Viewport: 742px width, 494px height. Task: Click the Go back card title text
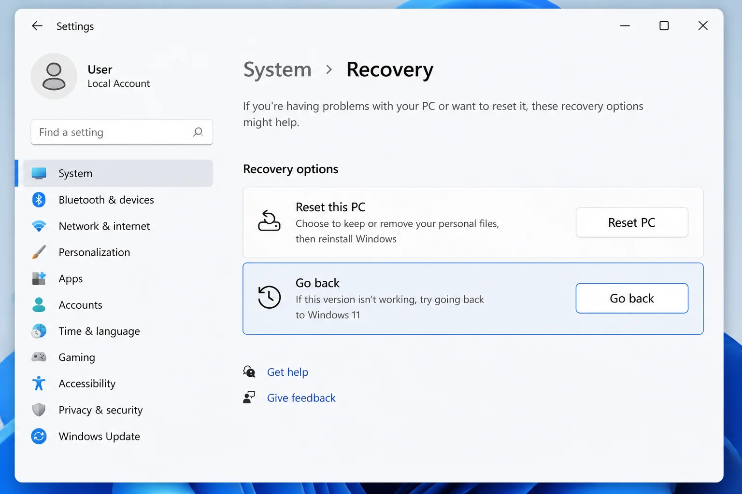[317, 283]
